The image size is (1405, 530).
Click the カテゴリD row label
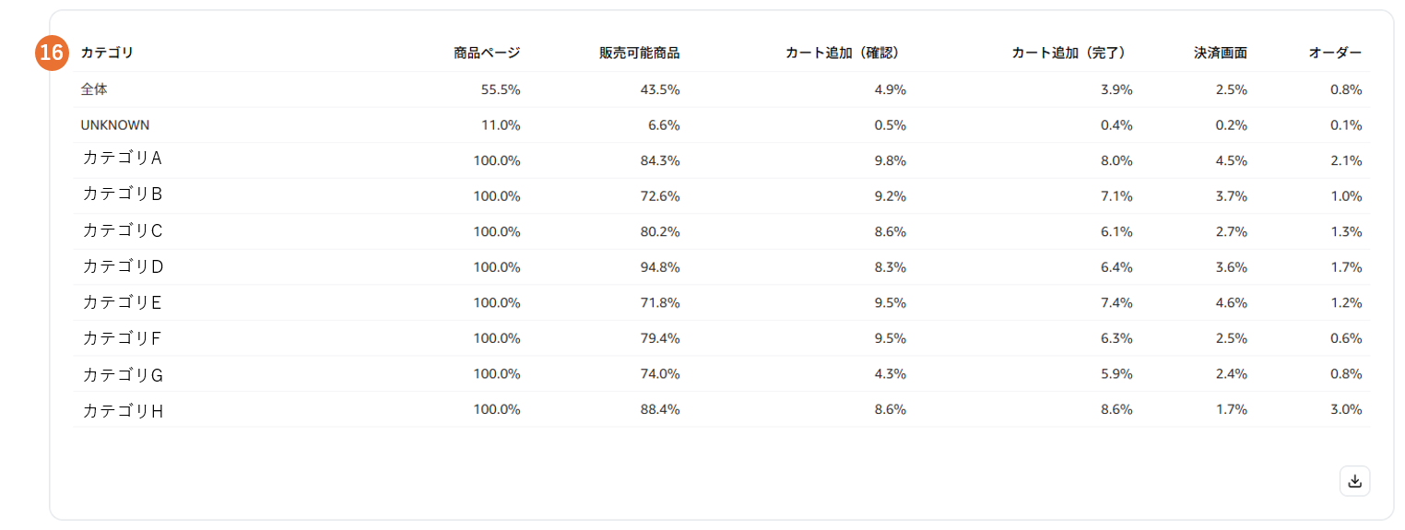[123, 266]
